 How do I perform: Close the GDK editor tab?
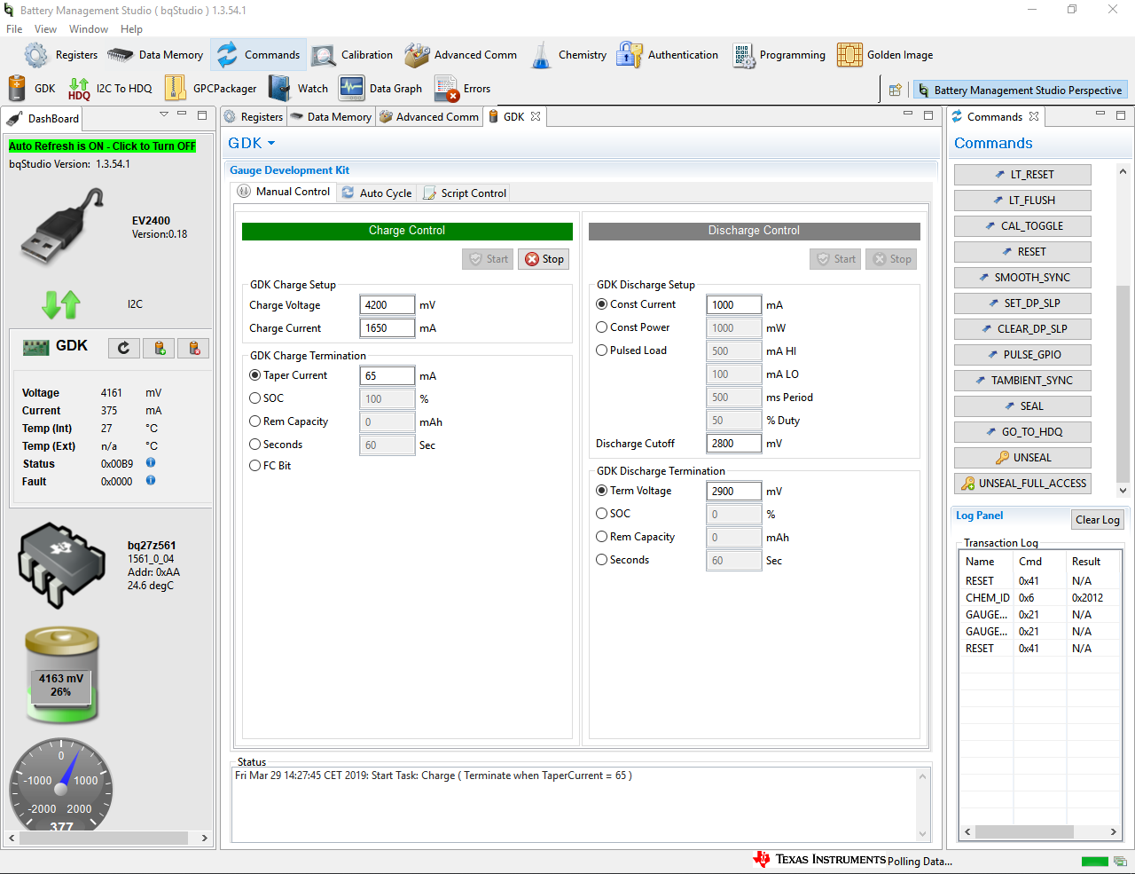[536, 116]
